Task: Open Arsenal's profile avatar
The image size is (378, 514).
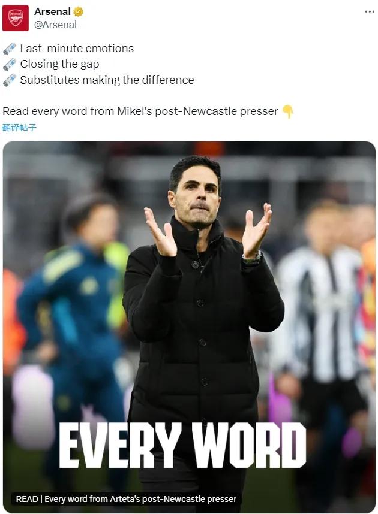Action: tap(16, 18)
